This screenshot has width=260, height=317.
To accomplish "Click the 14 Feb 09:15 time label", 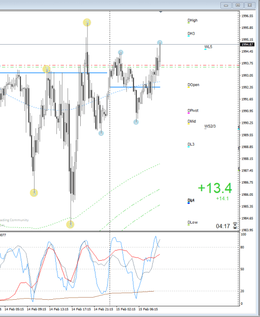I will [x=37, y=309].
